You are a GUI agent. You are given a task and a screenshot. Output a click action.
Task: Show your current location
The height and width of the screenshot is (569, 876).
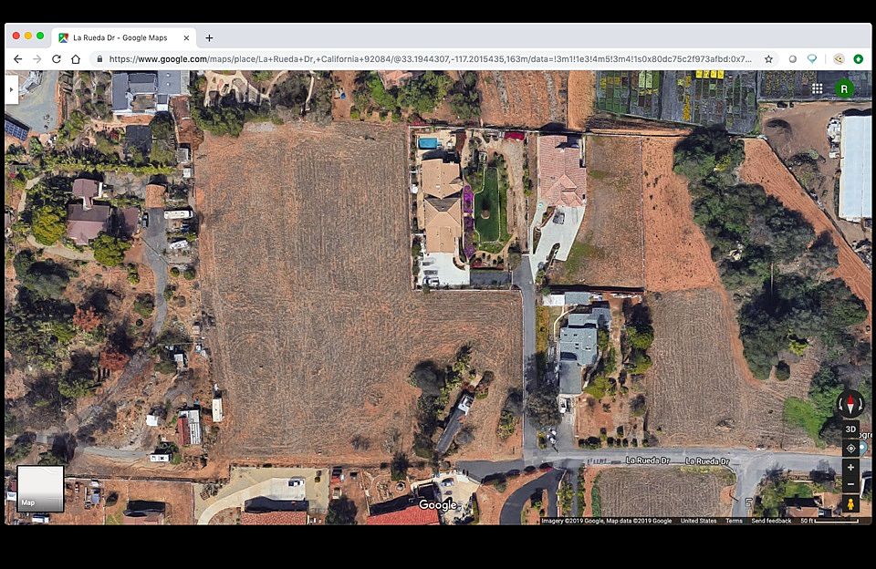pyautogui.click(x=850, y=448)
